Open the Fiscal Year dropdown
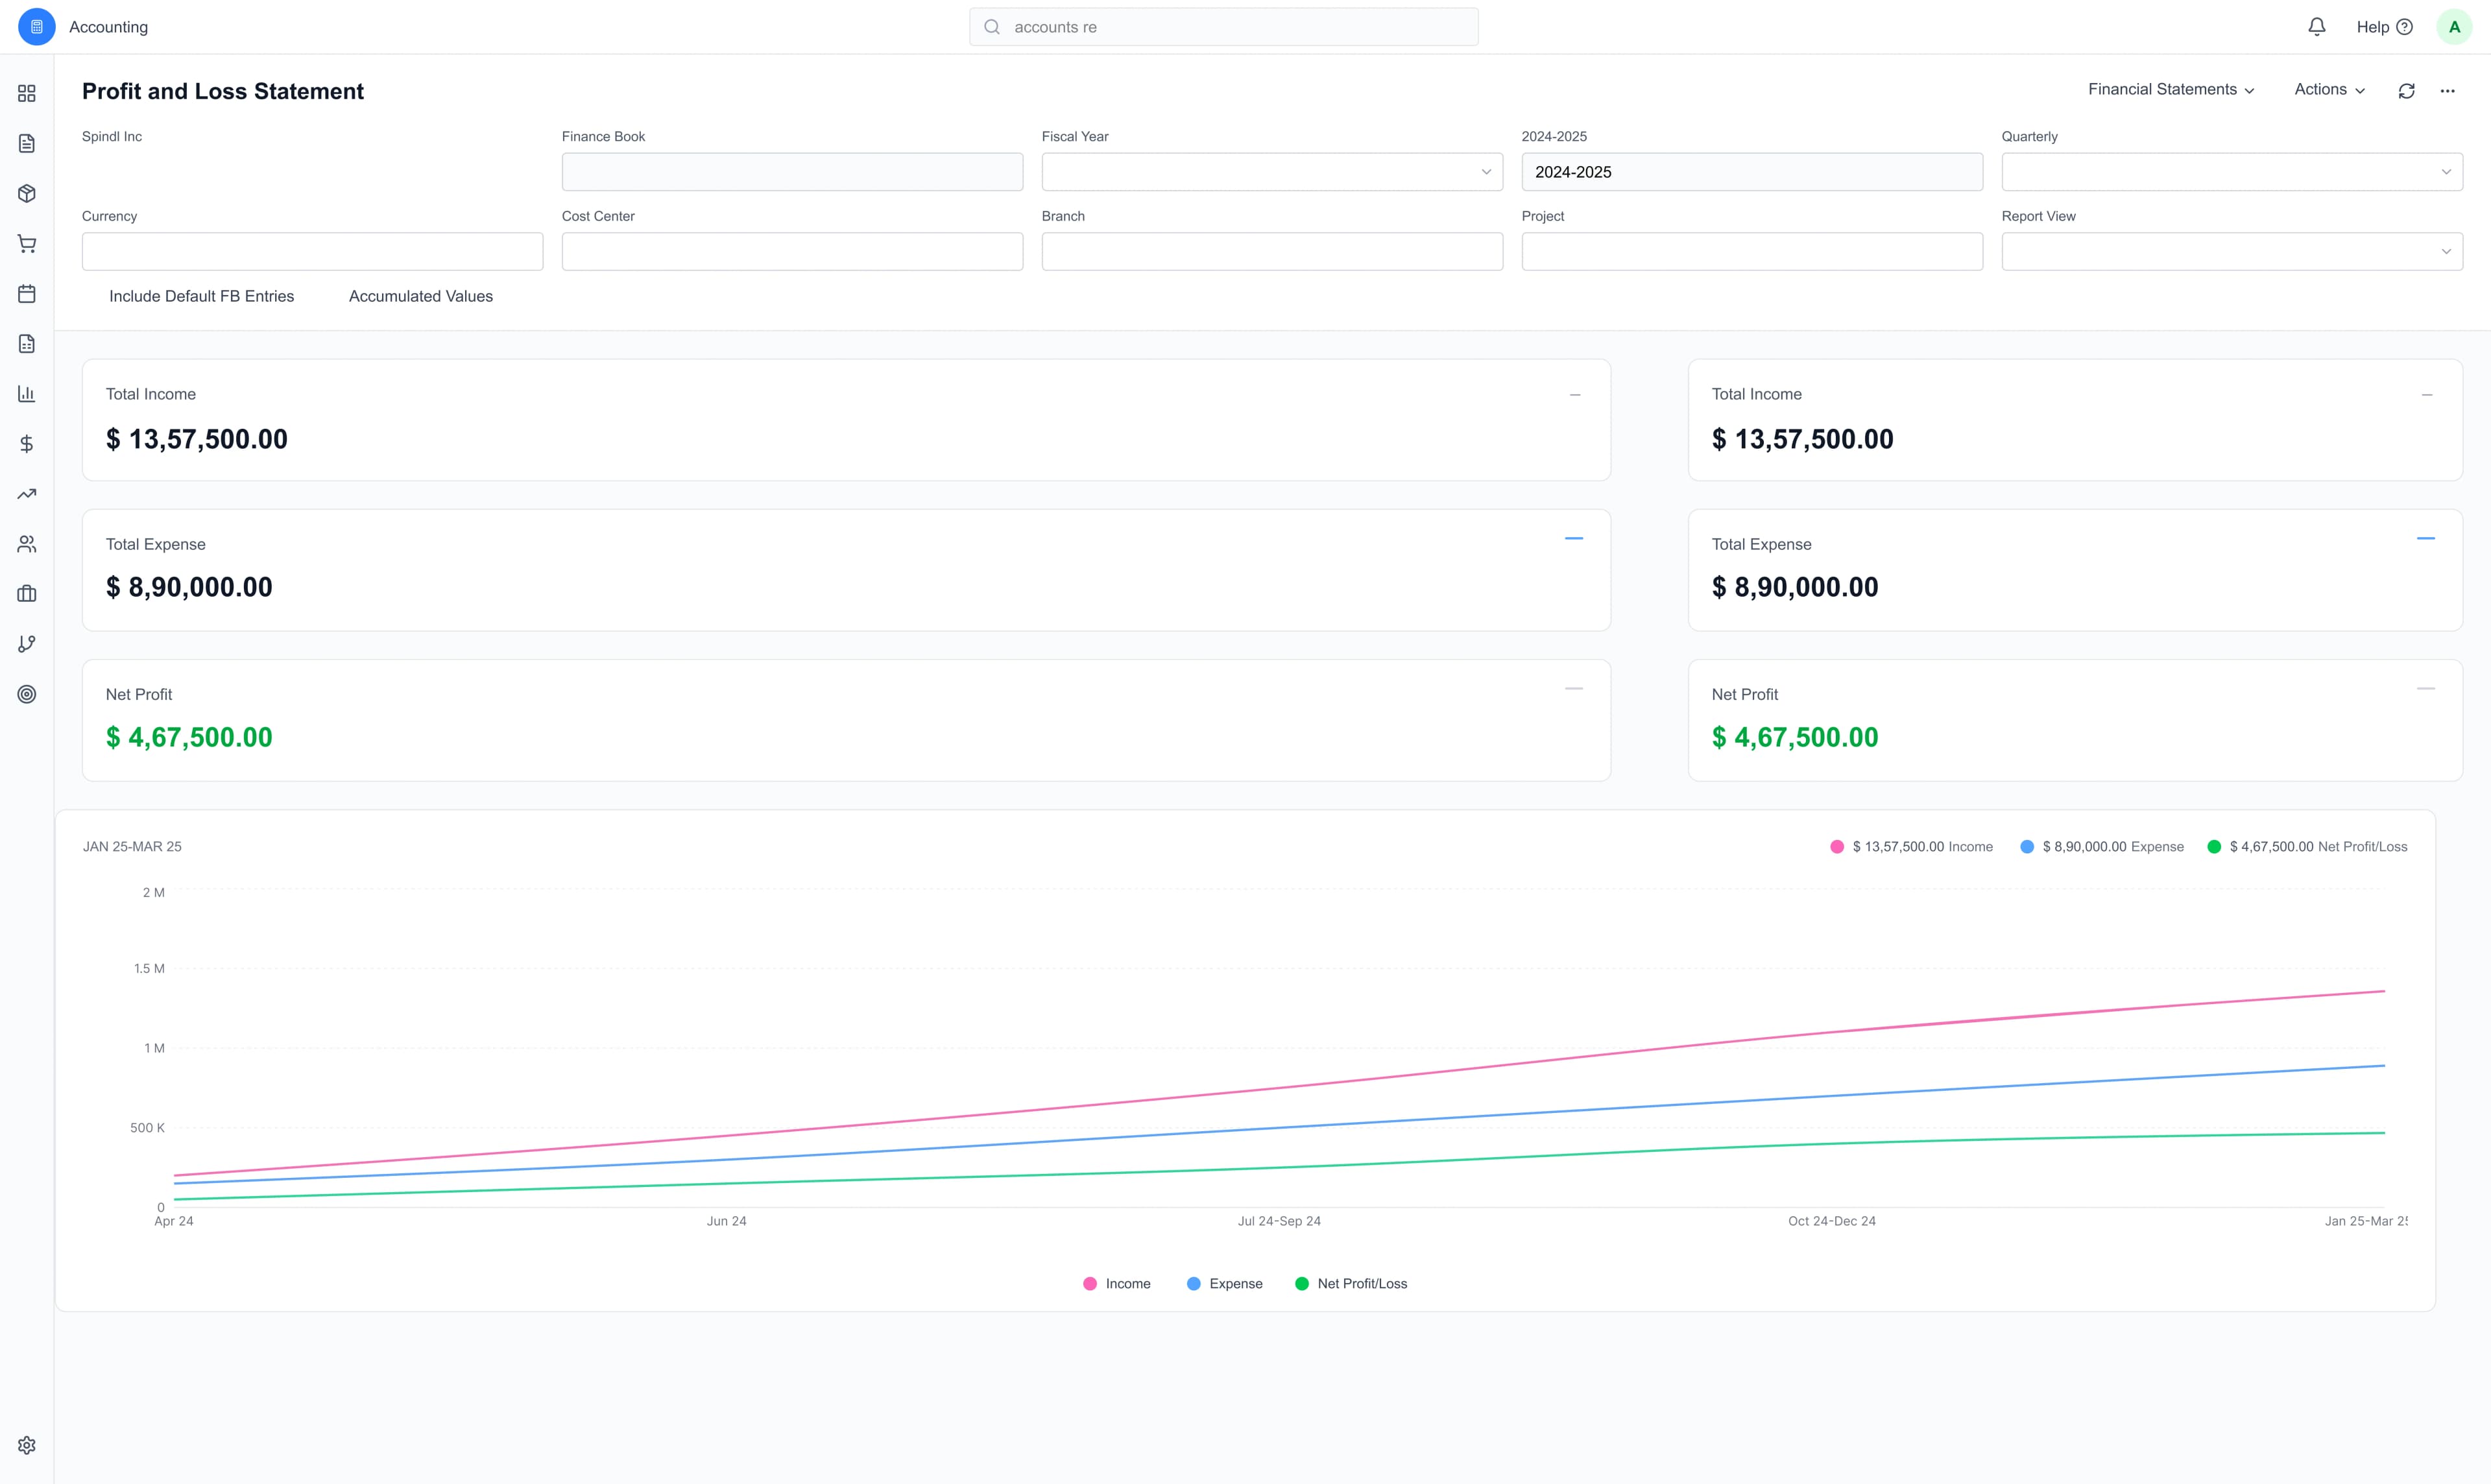Screen dimensions: 2491x1484 coord(1487,171)
